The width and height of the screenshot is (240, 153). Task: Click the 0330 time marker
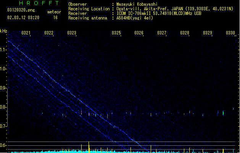(x=230, y=33)
